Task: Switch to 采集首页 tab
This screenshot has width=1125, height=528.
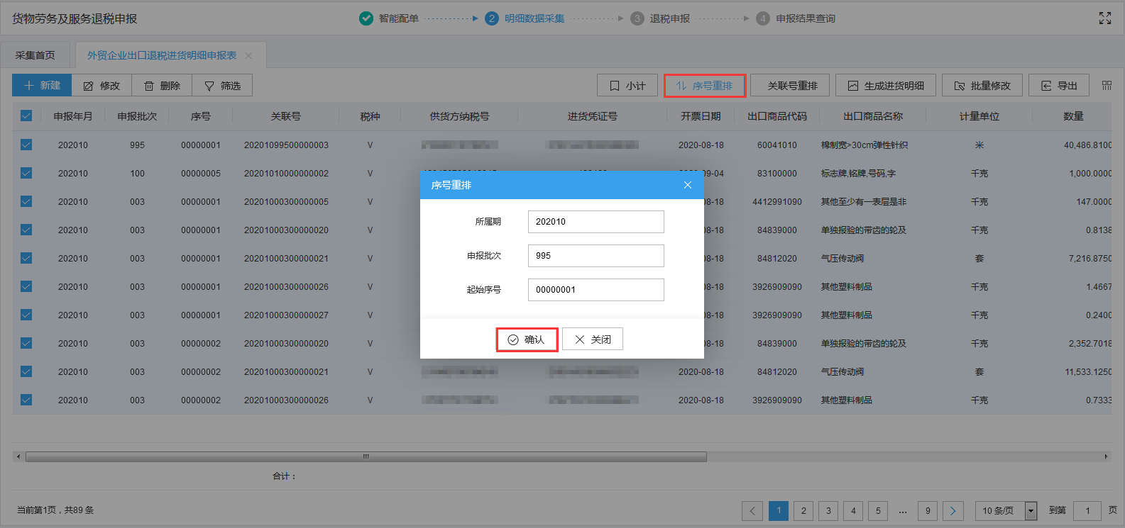Action: point(35,55)
